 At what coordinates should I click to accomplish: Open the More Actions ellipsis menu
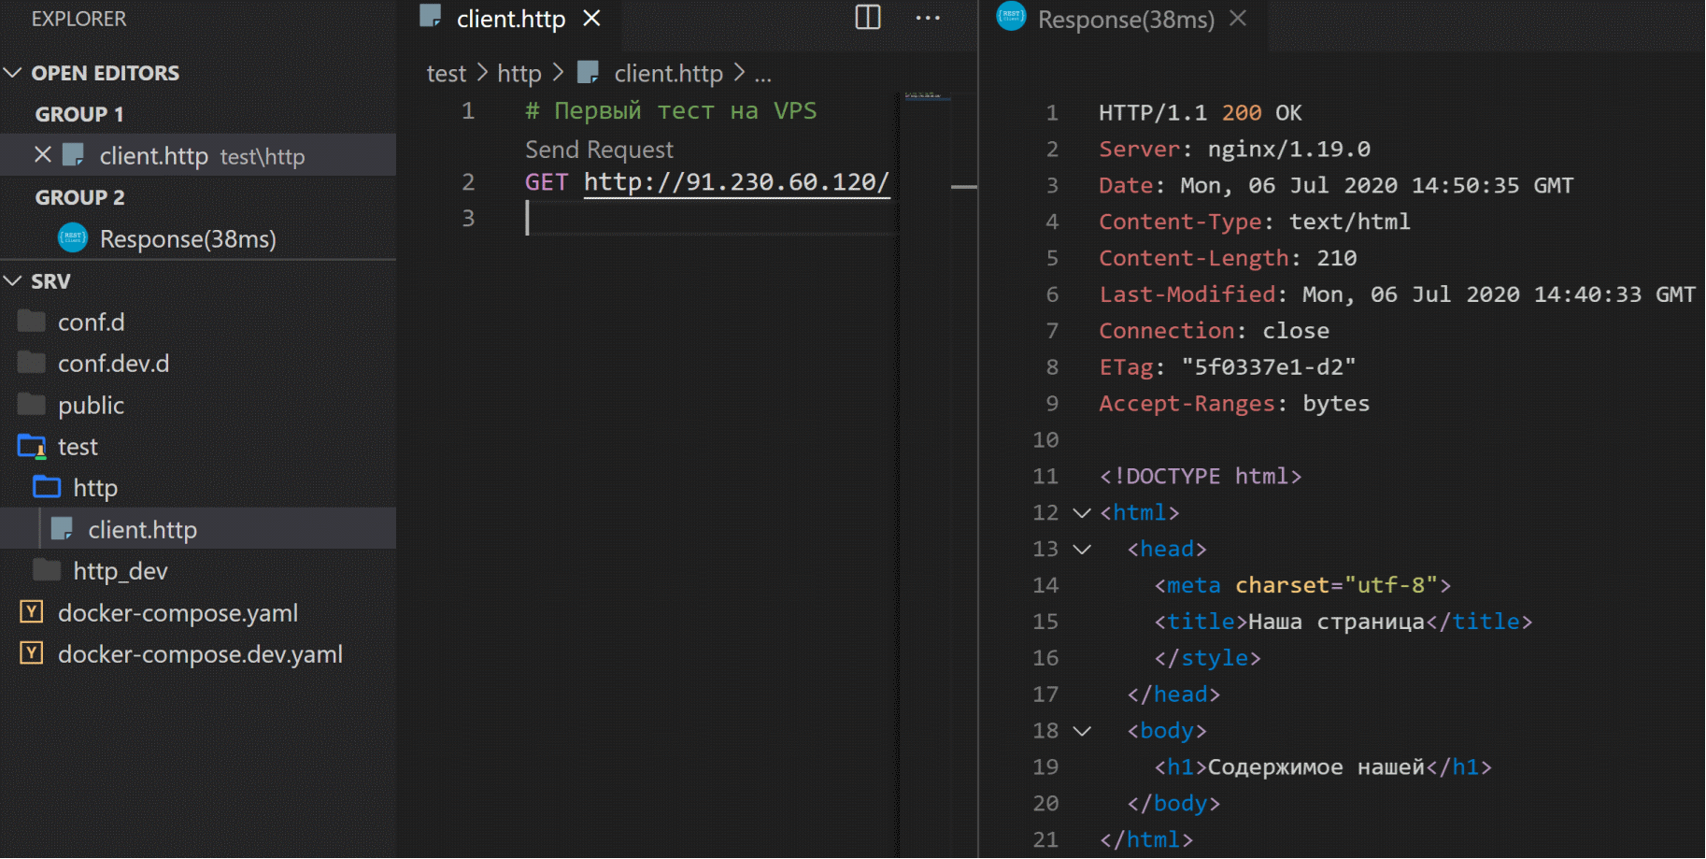[x=928, y=18]
